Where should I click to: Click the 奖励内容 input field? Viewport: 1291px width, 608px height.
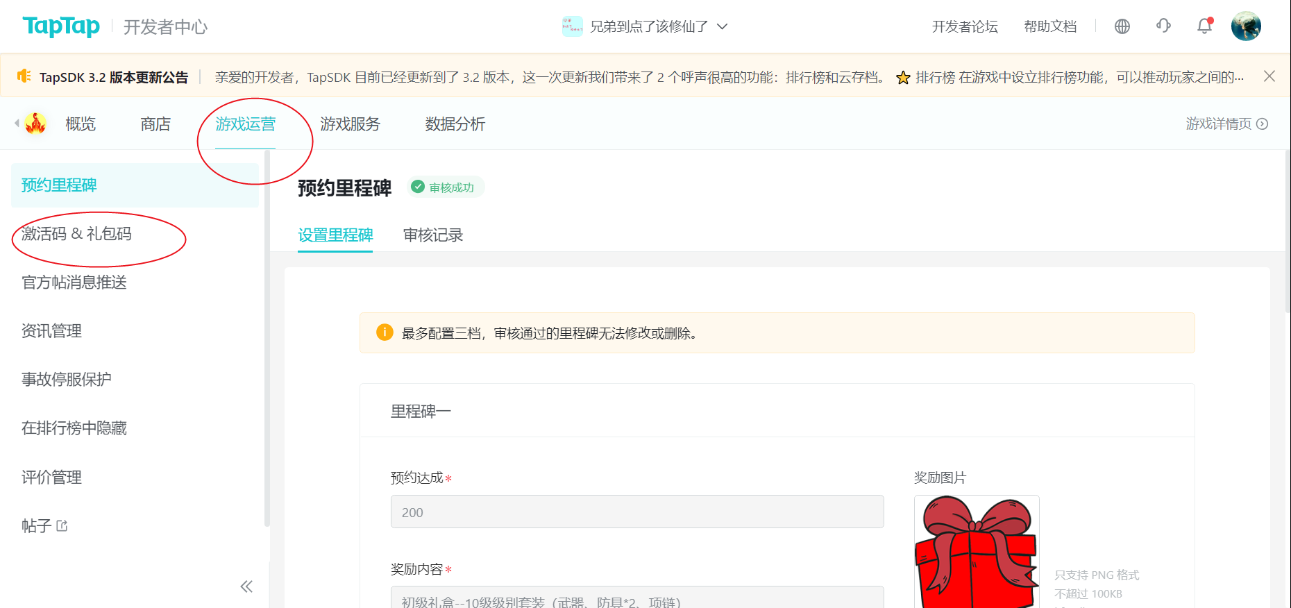click(x=637, y=598)
